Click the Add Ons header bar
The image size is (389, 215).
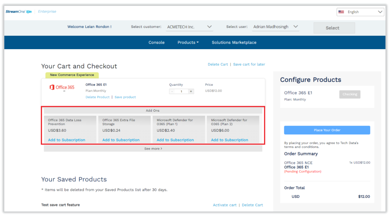pyautogui.click(x=153, y=110)
